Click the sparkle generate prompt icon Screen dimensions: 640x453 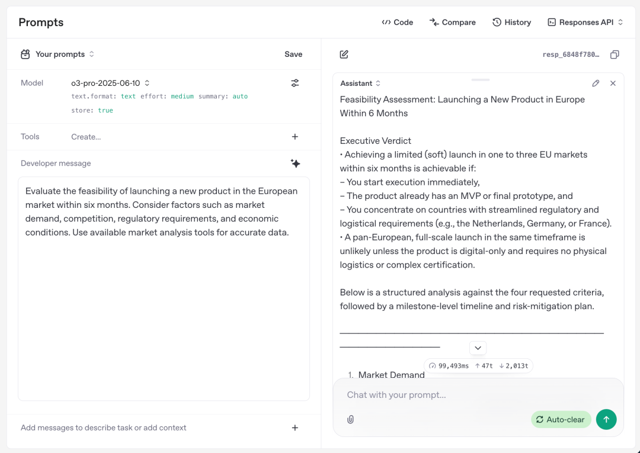(295, 163)
